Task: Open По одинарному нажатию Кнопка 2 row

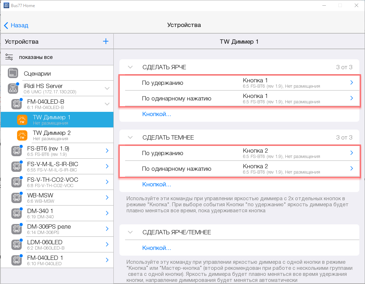Action: tap(351, 169)
